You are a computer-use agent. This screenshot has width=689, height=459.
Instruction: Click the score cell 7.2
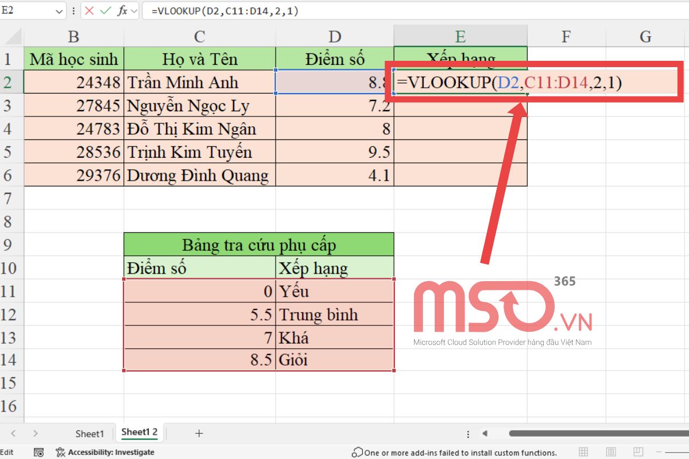point(335,106)
